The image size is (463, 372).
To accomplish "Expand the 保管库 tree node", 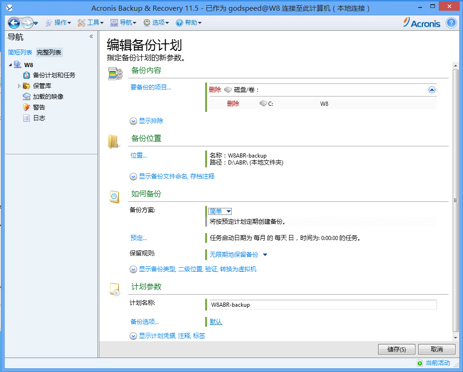I will click(19, 86).
